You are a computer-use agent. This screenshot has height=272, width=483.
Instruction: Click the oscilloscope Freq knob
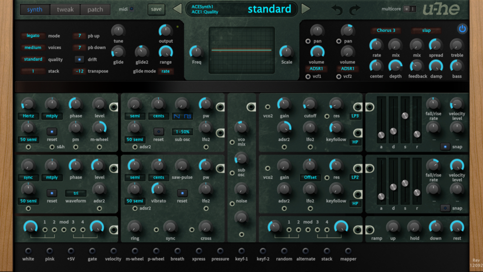[x=196, y=52]
